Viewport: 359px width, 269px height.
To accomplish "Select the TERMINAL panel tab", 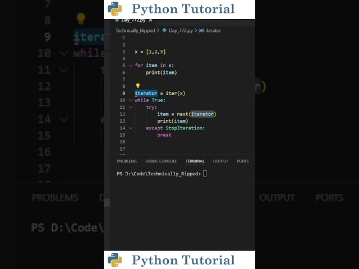I will click(195, 161).
